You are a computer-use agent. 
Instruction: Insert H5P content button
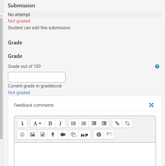85,135
